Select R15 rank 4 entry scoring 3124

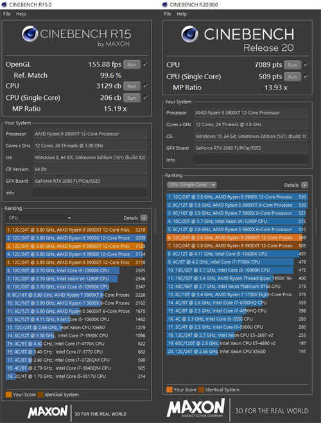tap(76, 254)
